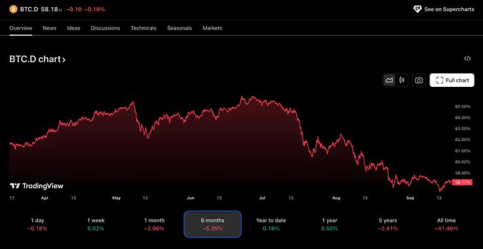Click the chevron beside BTC.D chart
483x249 pixels.
click(64, 60)
